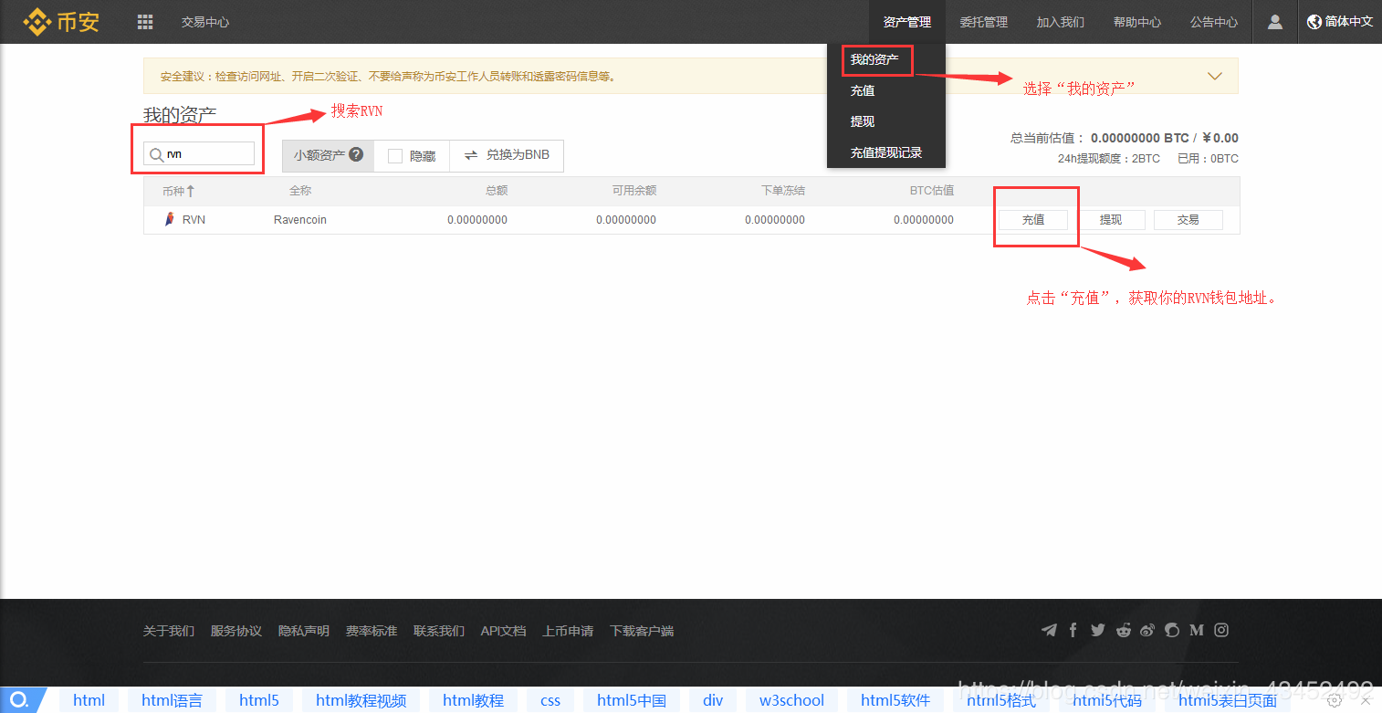Screen dimensions: 1382x713
Task: Select 充值提现记录 menu entry
Action: pyautogui.click(x=886, y=152)
